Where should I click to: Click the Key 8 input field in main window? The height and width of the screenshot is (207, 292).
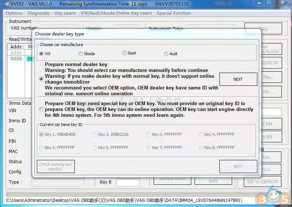click(128, 183)
